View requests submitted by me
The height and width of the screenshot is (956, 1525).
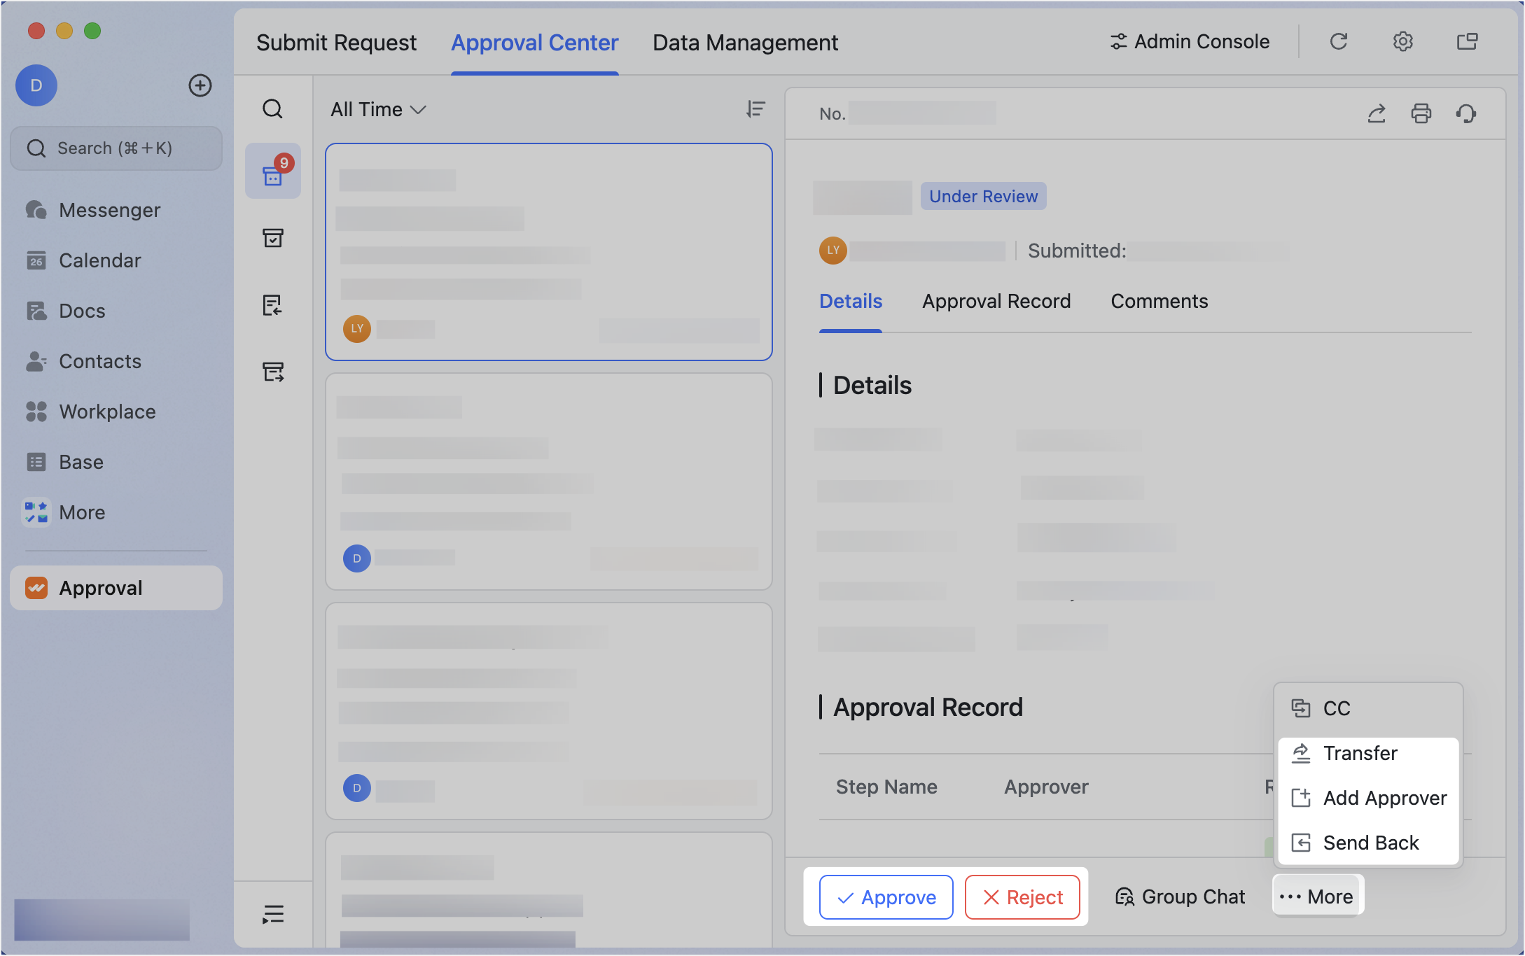[273, 372]
